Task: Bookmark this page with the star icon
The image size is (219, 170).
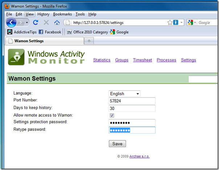Action: pos(170,22)
